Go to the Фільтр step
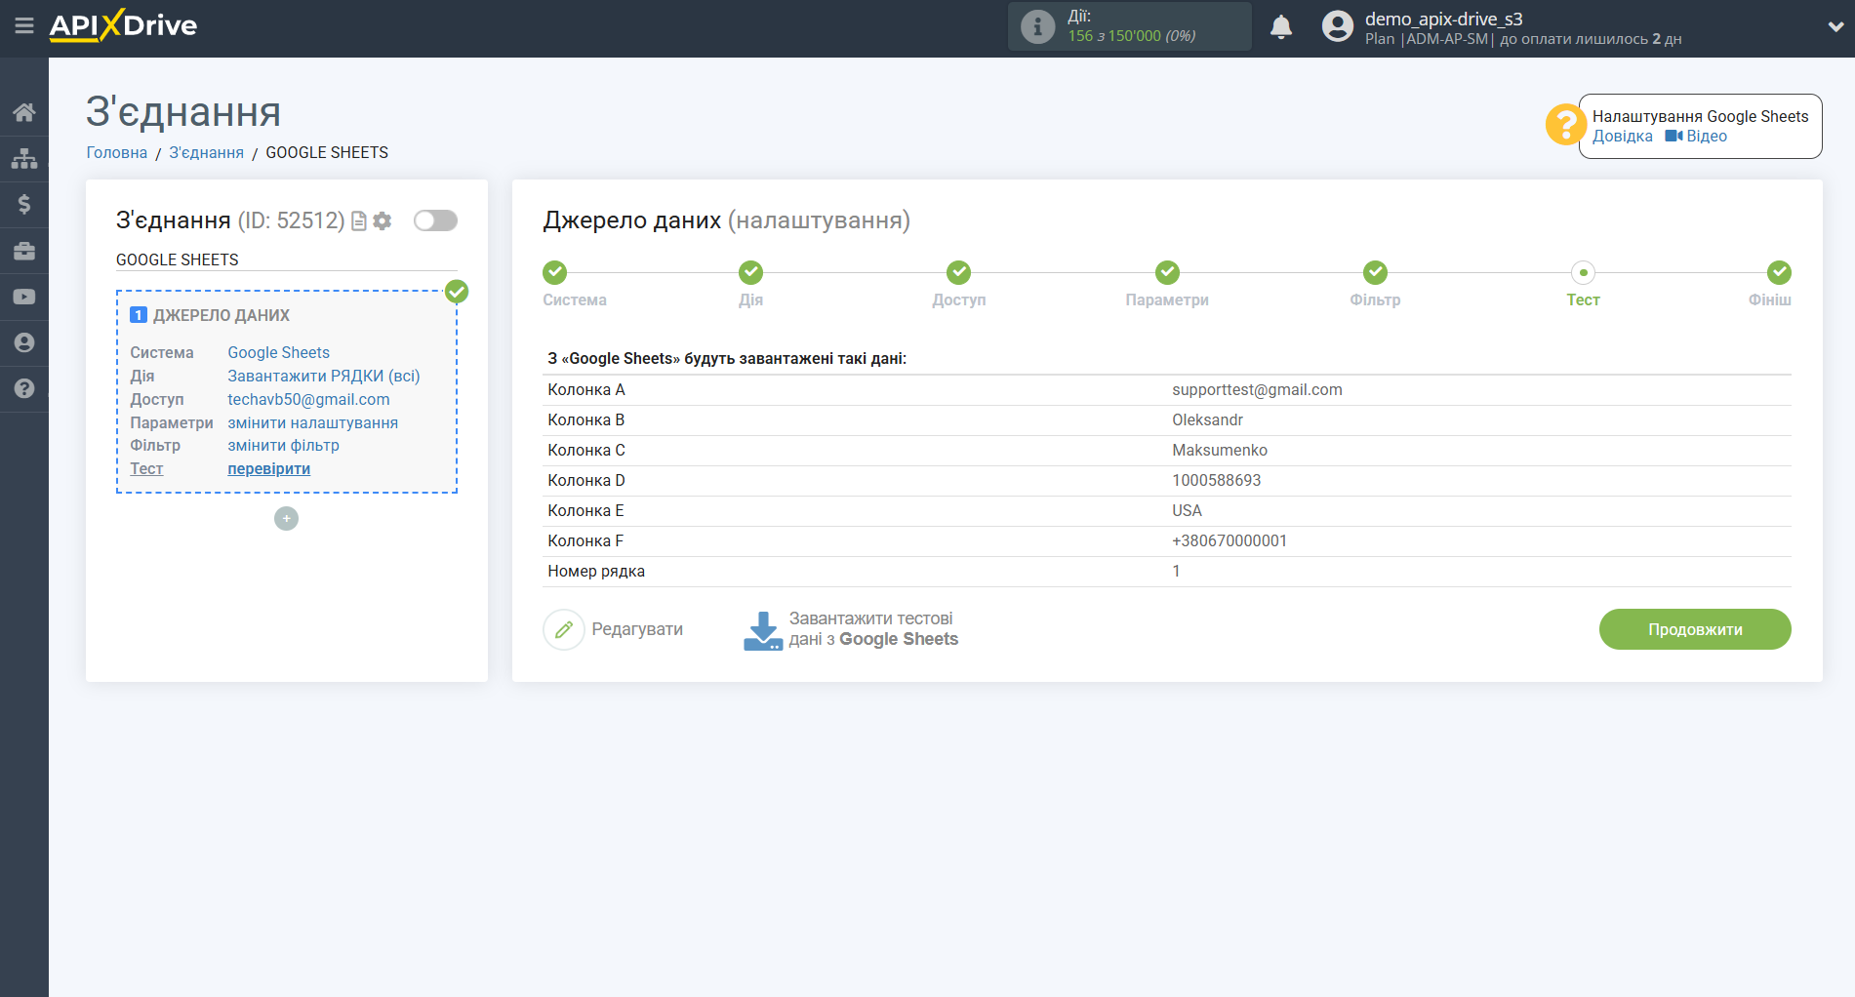The image size is (1855, 997). (x=1375, y=273)
